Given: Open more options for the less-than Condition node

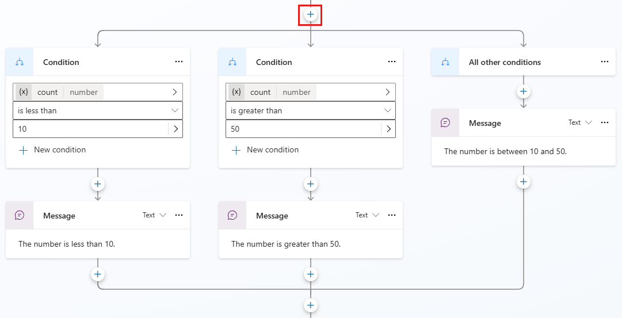Looking at the screenshot, I should click(x=179, y=62).
